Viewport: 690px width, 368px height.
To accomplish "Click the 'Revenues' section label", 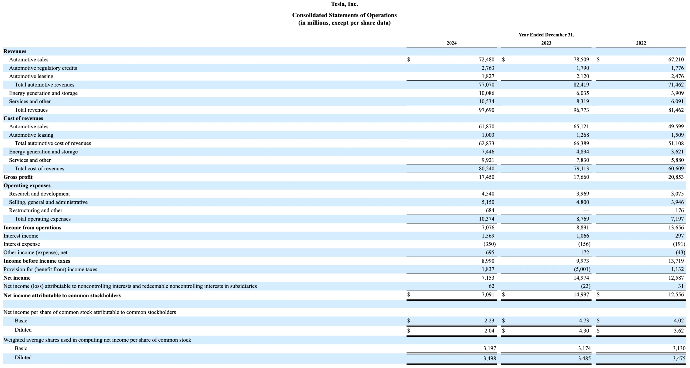I will 15,51.
